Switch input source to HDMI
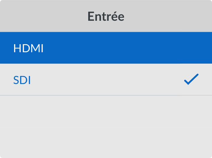The image size is (212, 158). (106, 48)
